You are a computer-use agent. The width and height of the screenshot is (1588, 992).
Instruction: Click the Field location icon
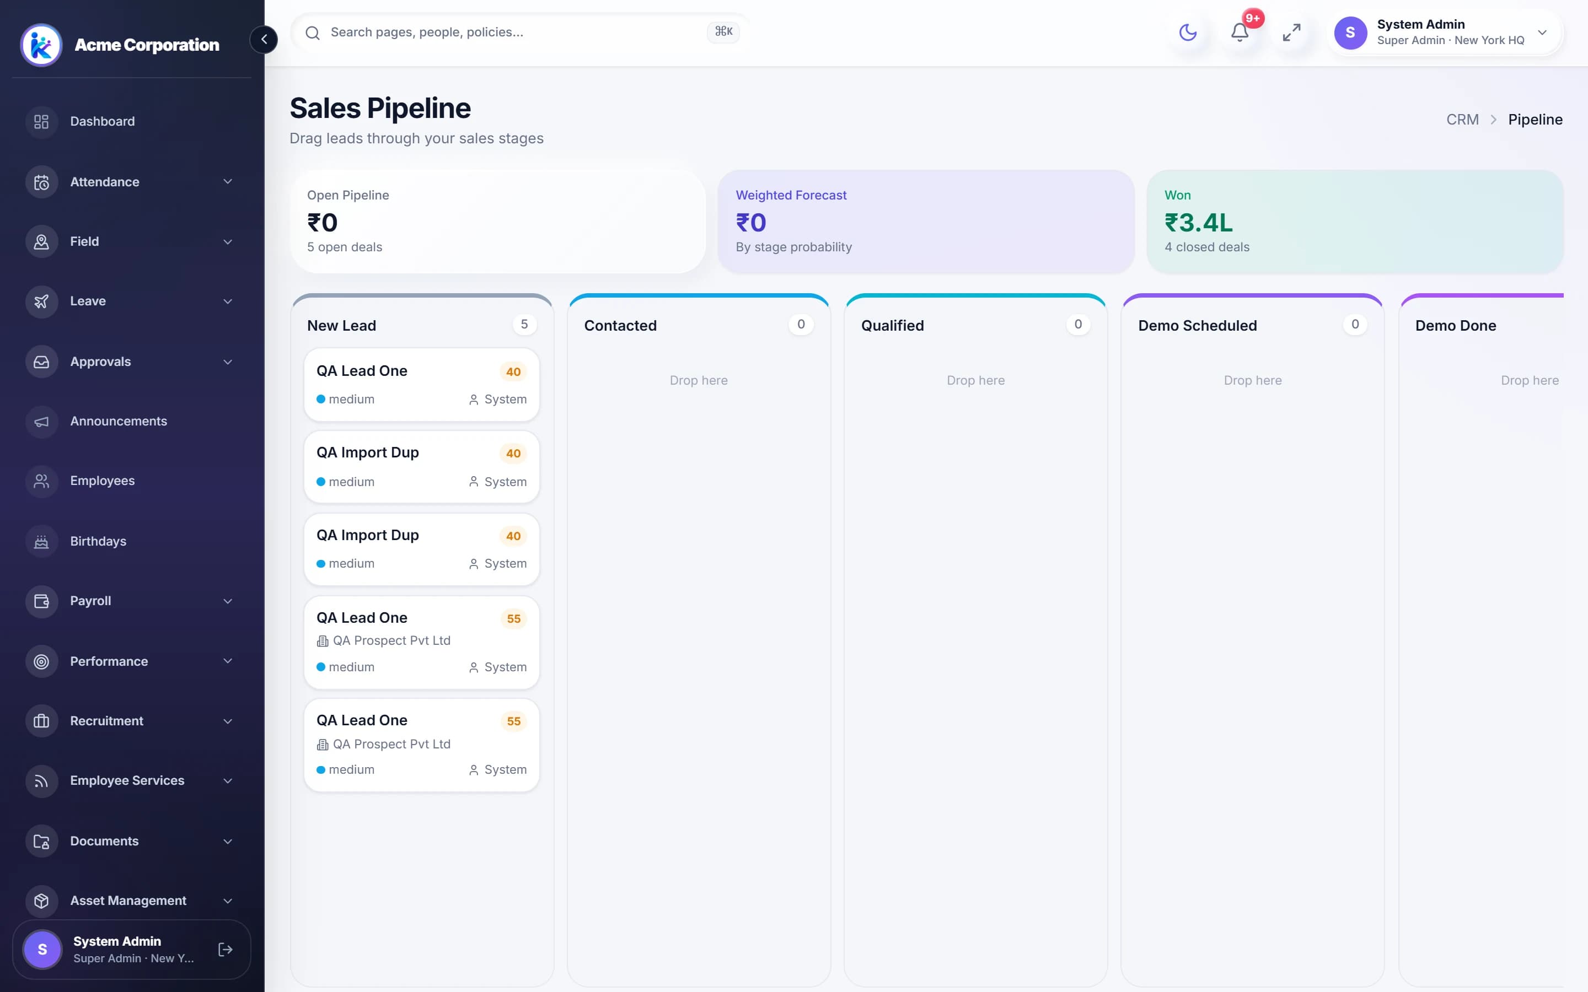click(x=41, y=241)
